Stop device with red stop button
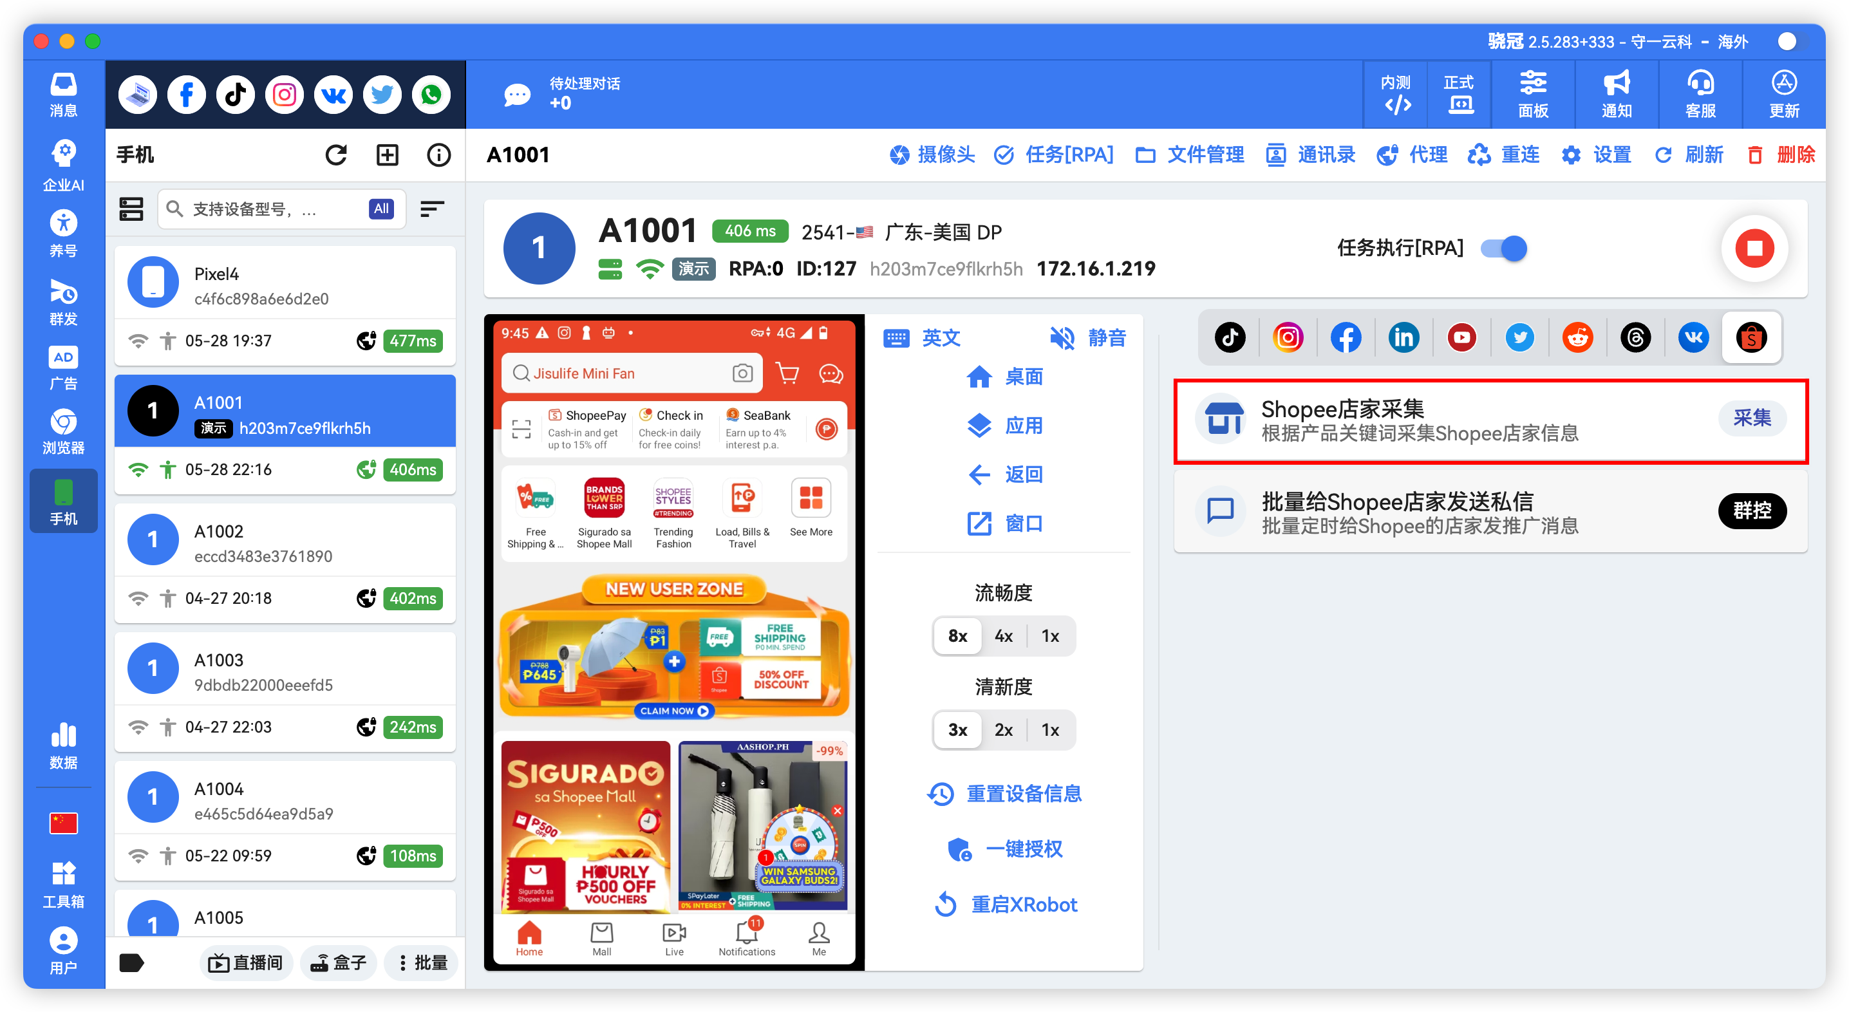The image size is (1849, 1012). (x=1754, y=248)
